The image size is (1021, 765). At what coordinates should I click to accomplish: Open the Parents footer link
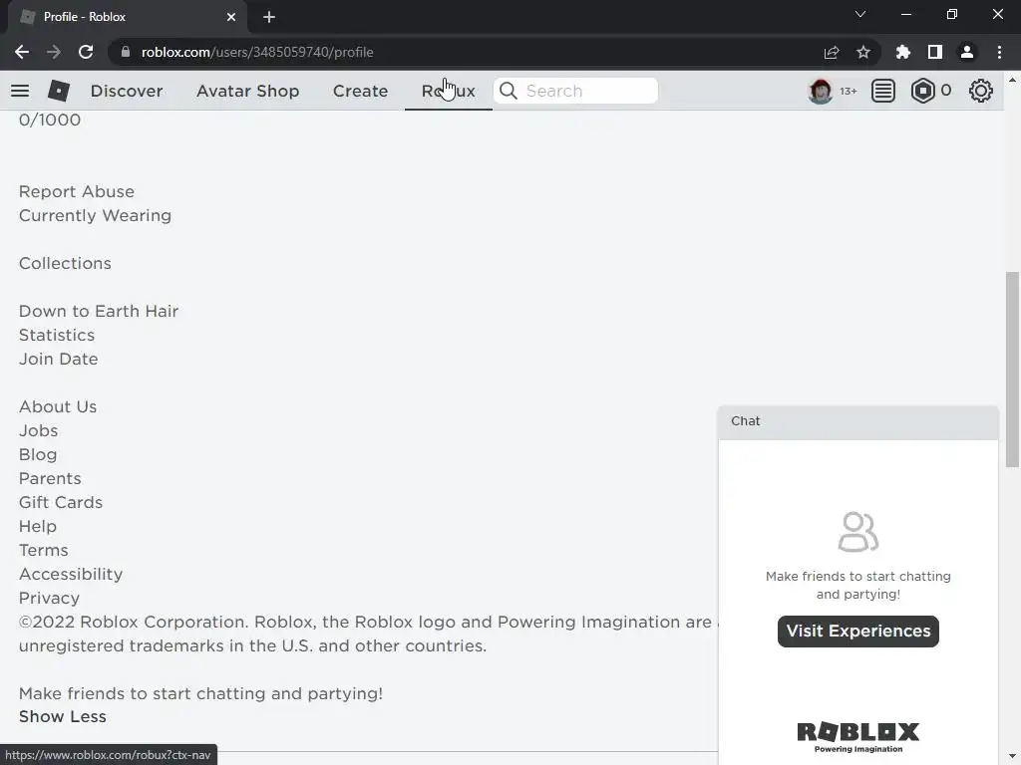pos(50,478)
